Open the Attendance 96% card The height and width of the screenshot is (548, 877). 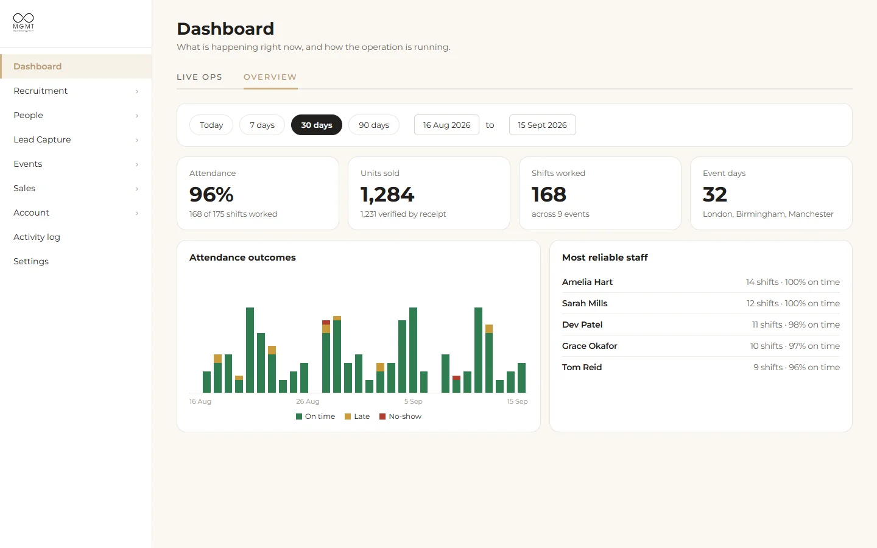[x=258, y=193]
